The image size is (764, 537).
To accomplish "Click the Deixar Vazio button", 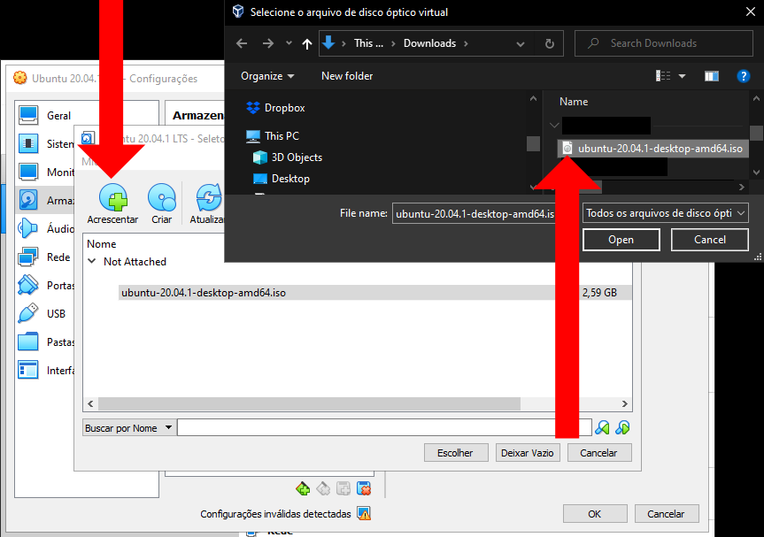I will [528, 453].
